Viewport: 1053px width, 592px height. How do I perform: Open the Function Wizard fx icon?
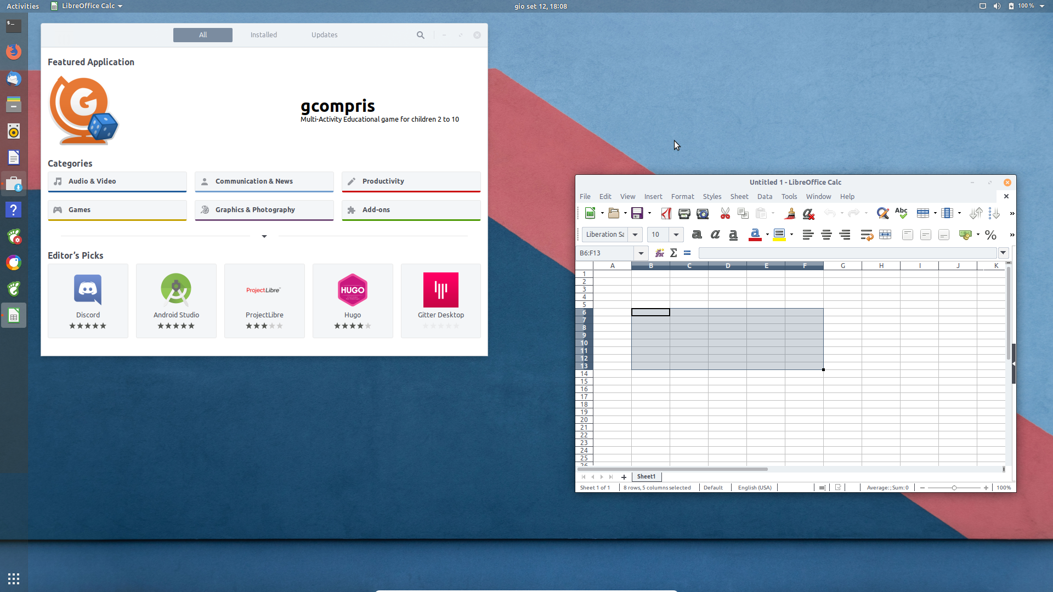660,253
